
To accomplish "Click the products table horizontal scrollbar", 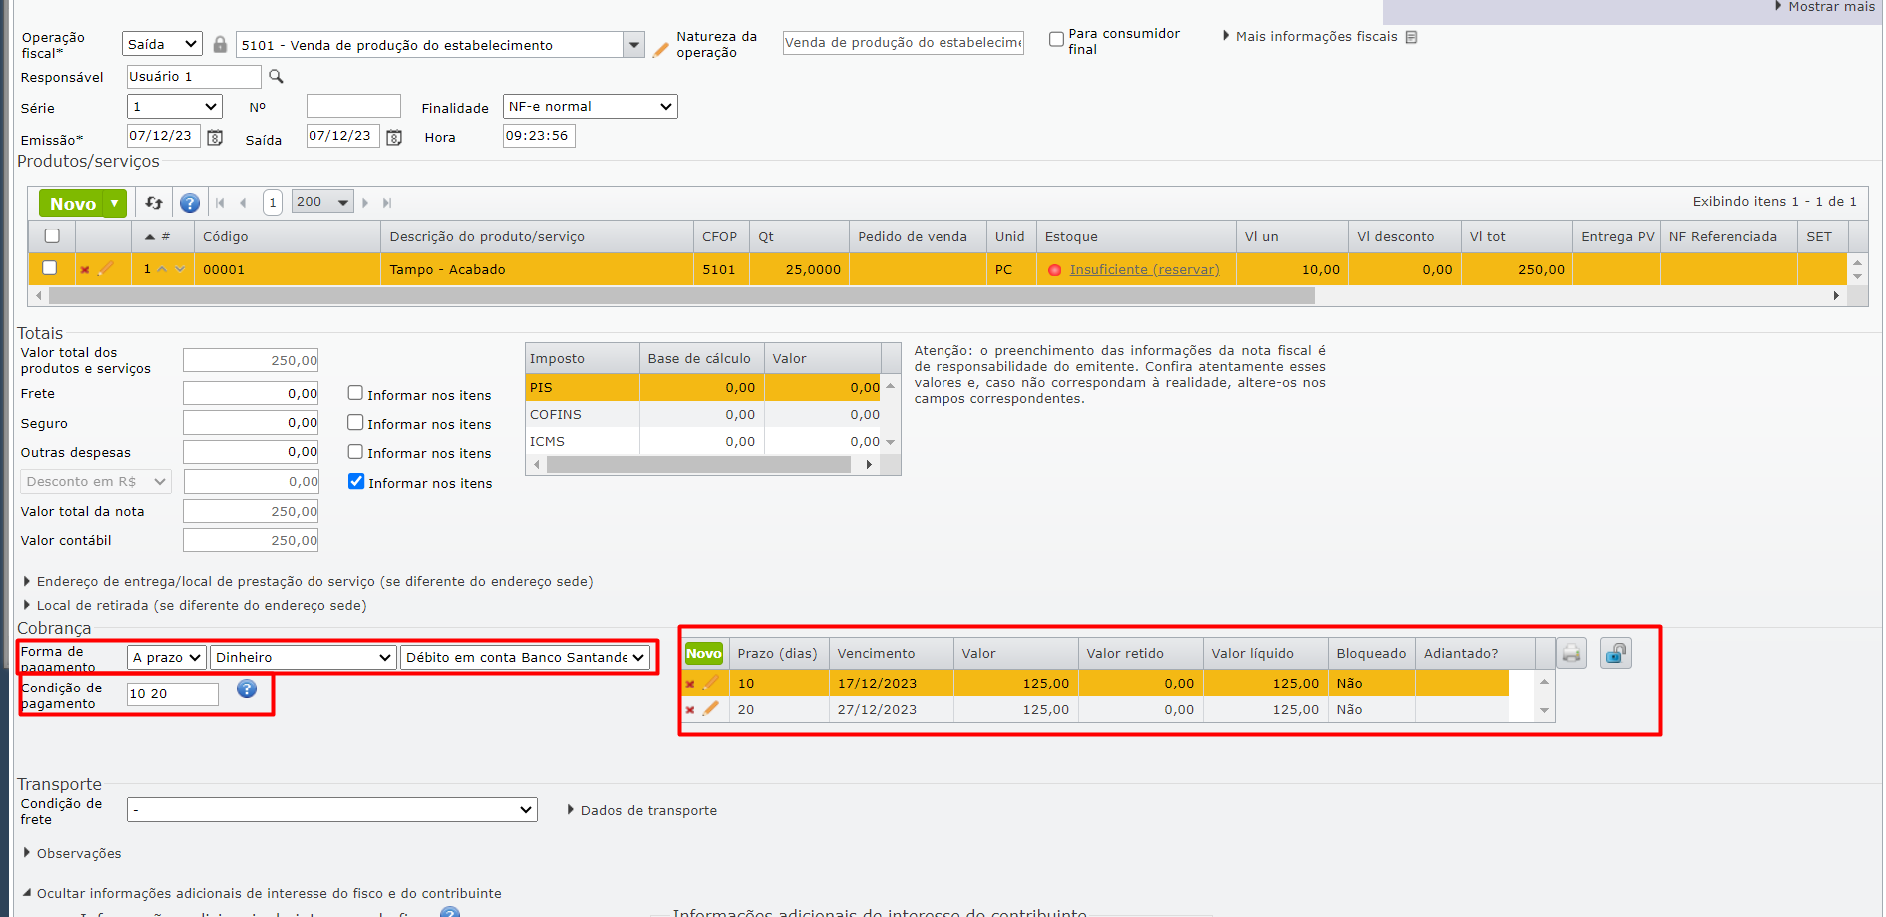I will coord(681,296).
